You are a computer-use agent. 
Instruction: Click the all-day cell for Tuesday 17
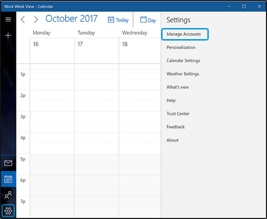pos(97,51)
